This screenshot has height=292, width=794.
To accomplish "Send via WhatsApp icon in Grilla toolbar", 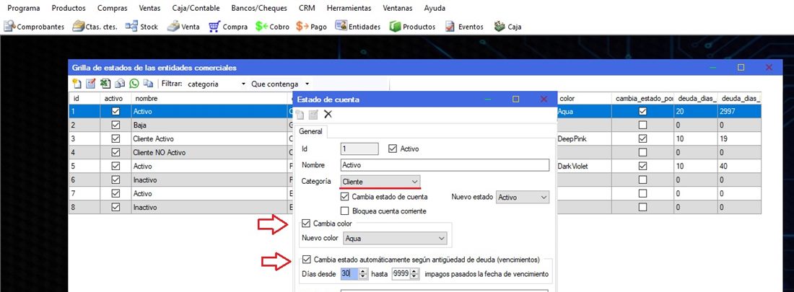I will coord(134,84).
